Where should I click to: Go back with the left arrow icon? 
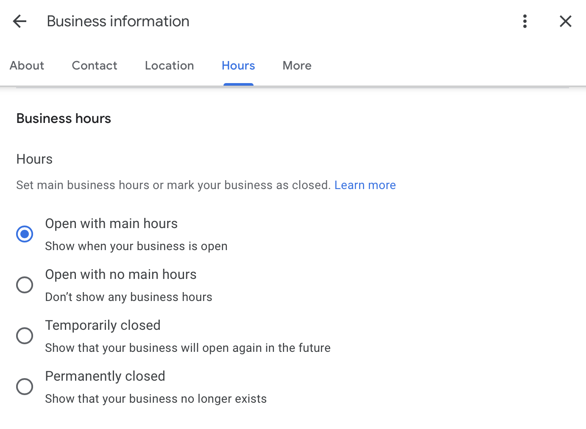[x=20, y=21]
